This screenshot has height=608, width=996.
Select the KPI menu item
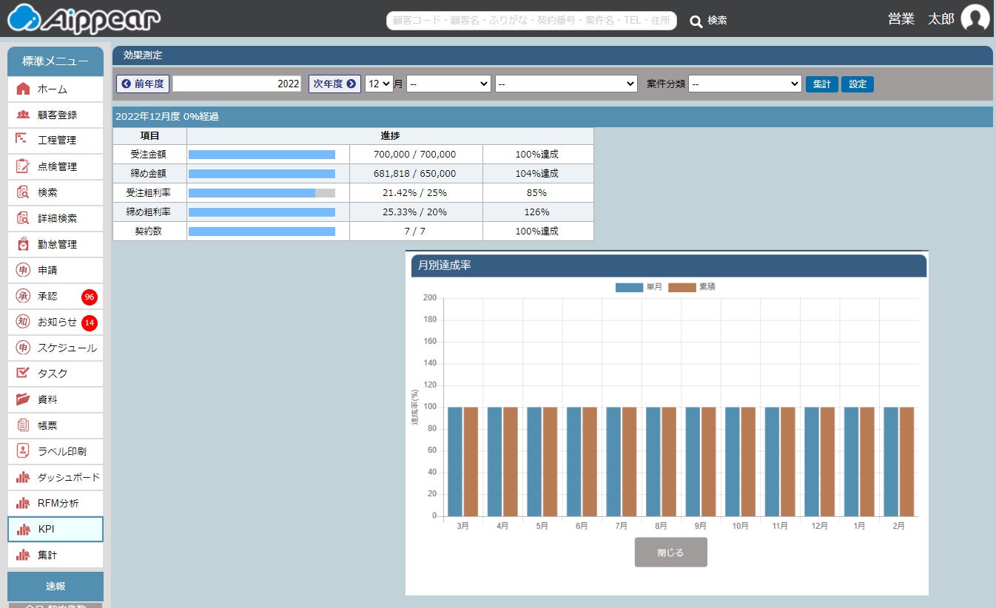(x=55, y=529)
